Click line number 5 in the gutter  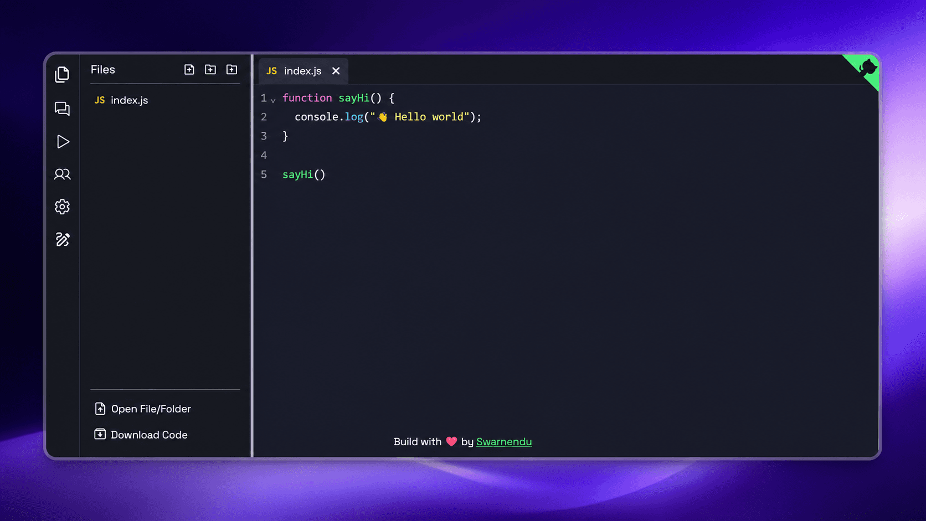(264, 174)
